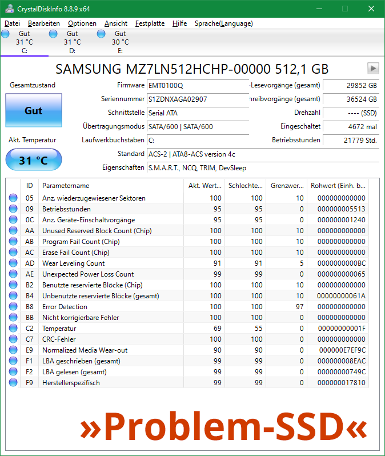Click status orb for Erase Fail Count
Image resolution: width=385 pixels, height=456 pixels.
point(13,252)
